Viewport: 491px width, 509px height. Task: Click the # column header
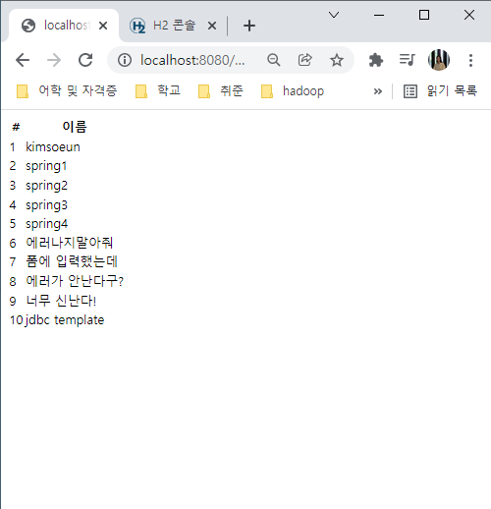click(x=16, y=127)
